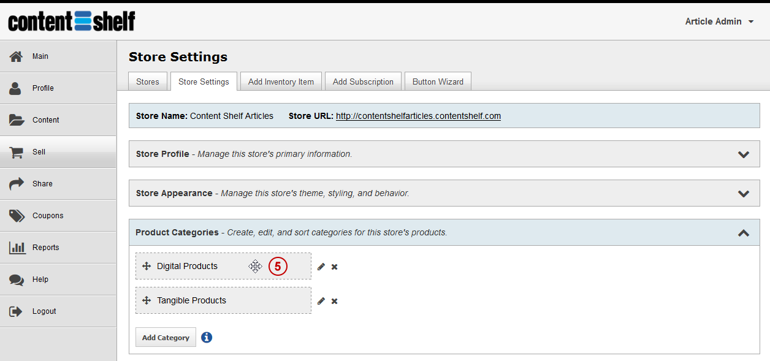Open the Article Admin user dropdown

[x=721, y=21]
